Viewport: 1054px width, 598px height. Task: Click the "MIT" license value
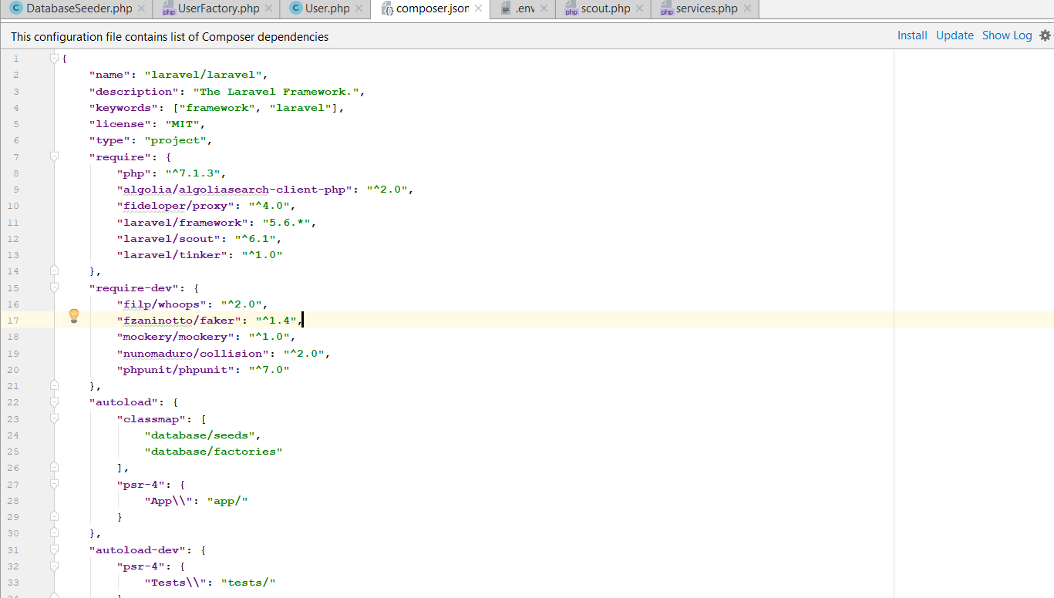coord(182,124)
